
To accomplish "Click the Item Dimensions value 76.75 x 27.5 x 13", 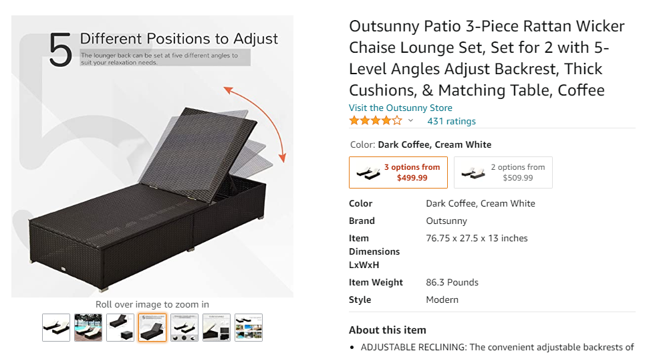I will click(477, 238).
